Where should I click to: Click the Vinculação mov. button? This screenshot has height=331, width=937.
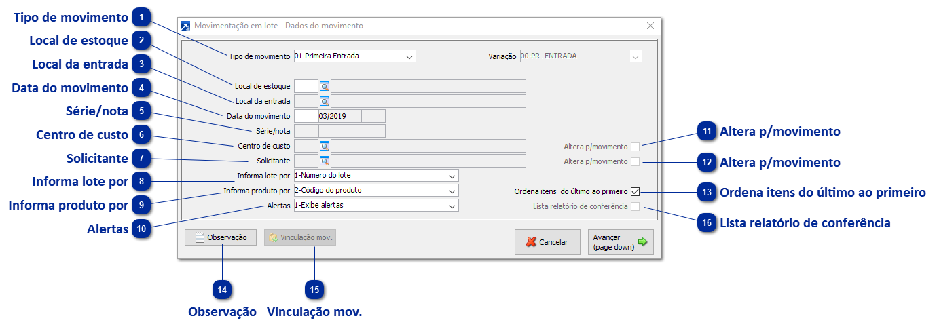(x=300, y=238)
